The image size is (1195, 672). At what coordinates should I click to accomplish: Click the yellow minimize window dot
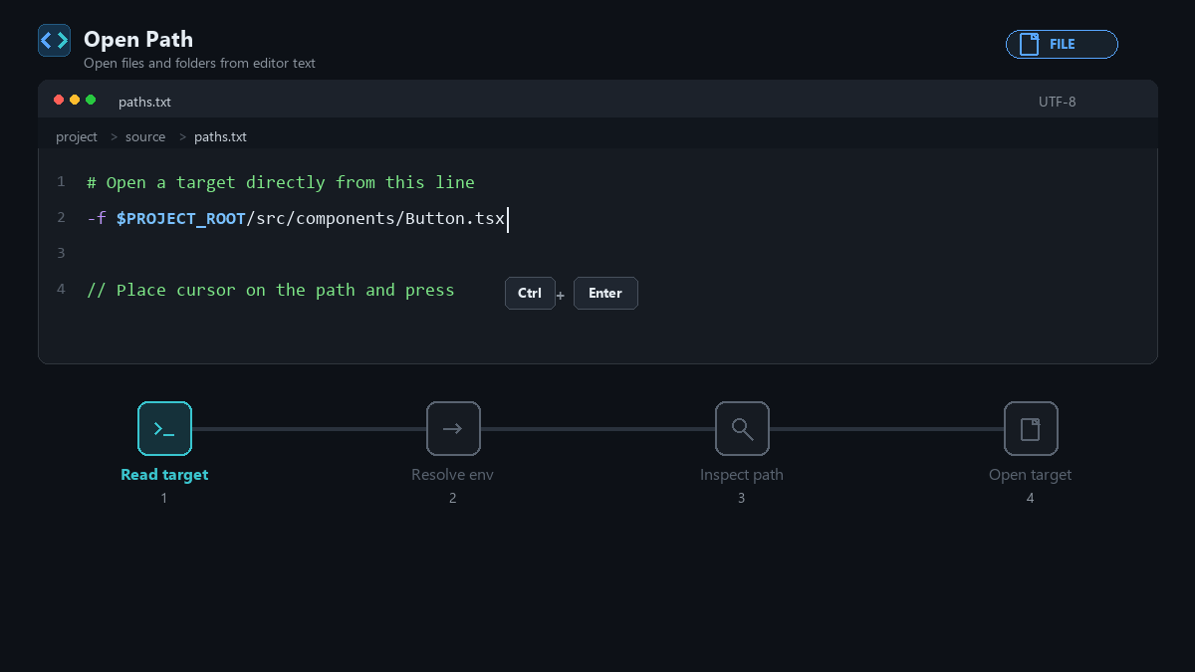click(75, 100)
